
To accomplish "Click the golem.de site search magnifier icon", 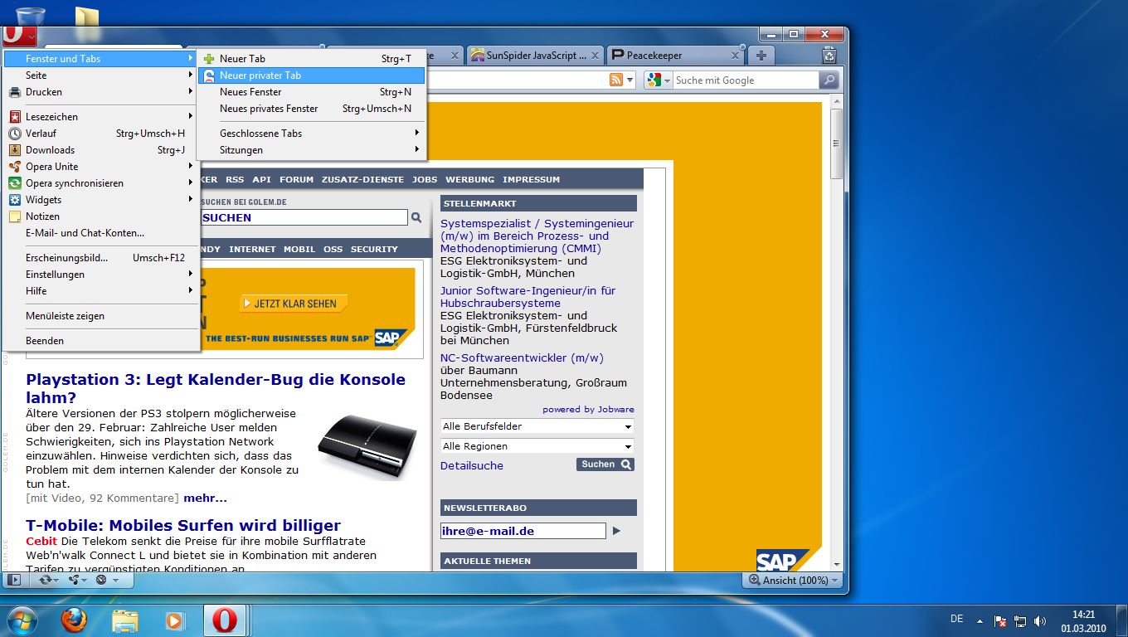I will pyautogui.click(x=416, y=217).
